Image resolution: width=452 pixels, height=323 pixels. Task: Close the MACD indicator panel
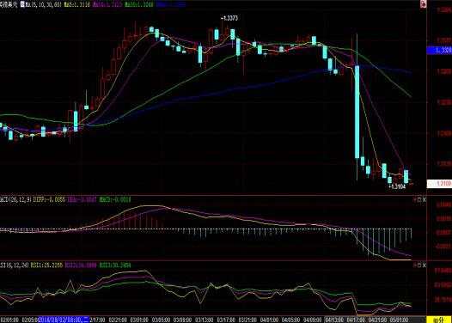pos(424,199)
